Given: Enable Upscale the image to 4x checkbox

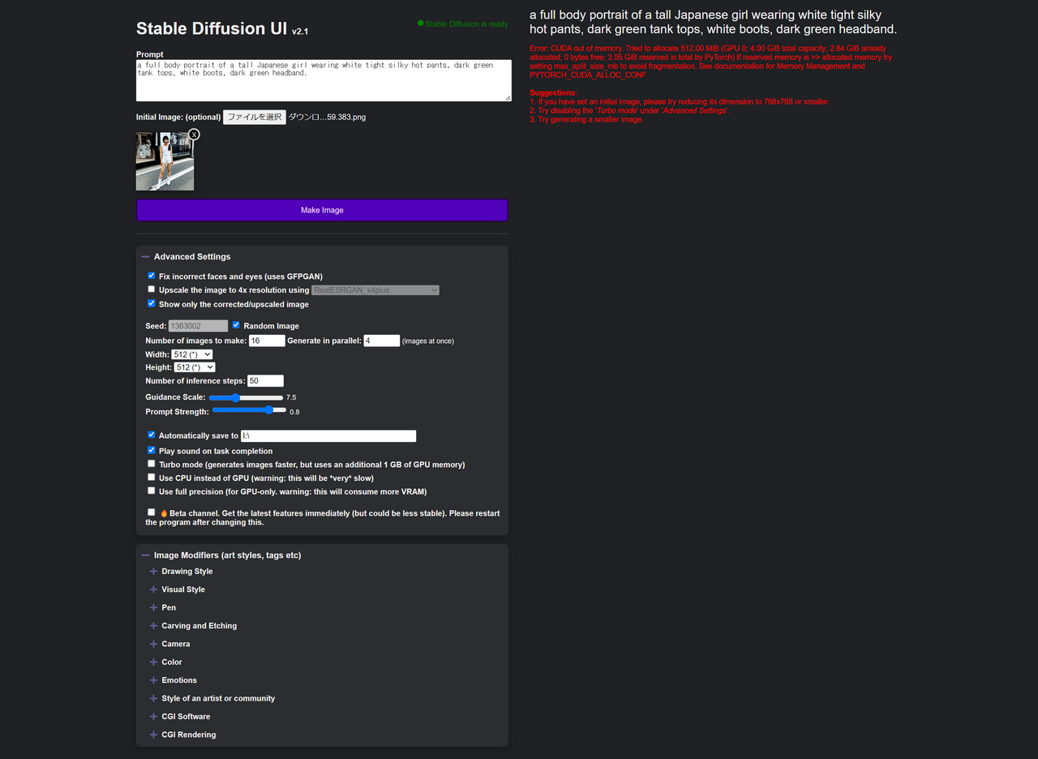Looking at the screenshot, I should [x=152, y=289].
